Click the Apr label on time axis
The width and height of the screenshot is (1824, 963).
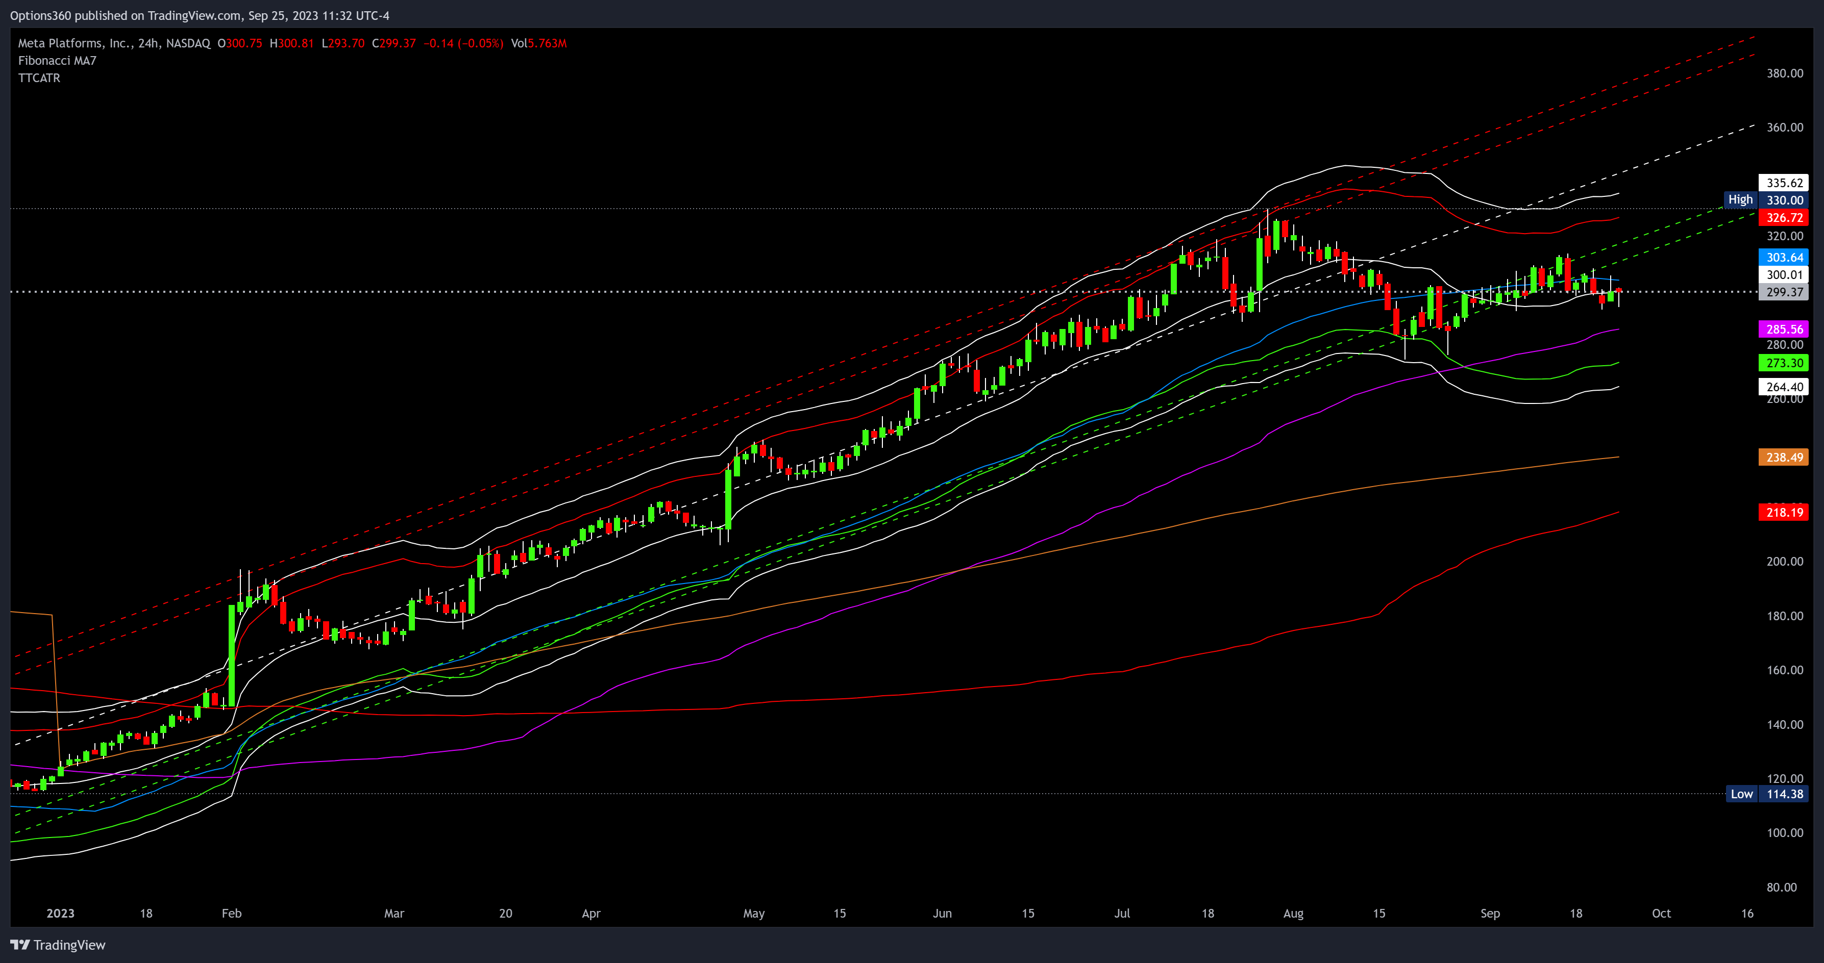click(x=591, y=914)
